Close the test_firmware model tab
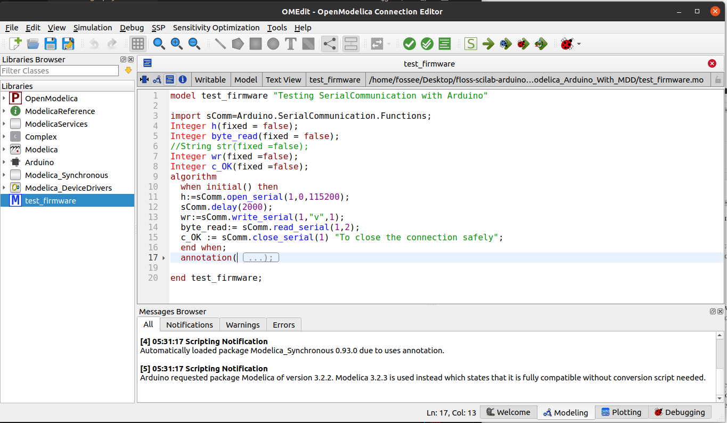Screen dimensions: 727x423 (x=712, y=63)
